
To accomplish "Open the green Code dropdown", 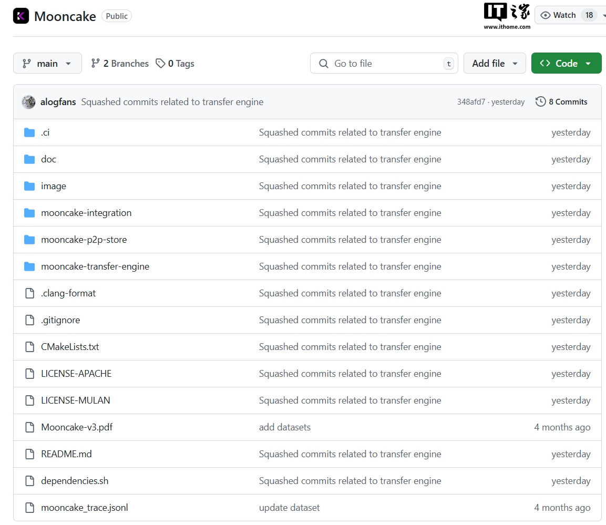I will [566, 64].
